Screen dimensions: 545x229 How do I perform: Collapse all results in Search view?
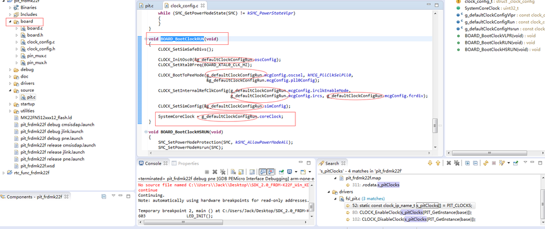point(476,163)
